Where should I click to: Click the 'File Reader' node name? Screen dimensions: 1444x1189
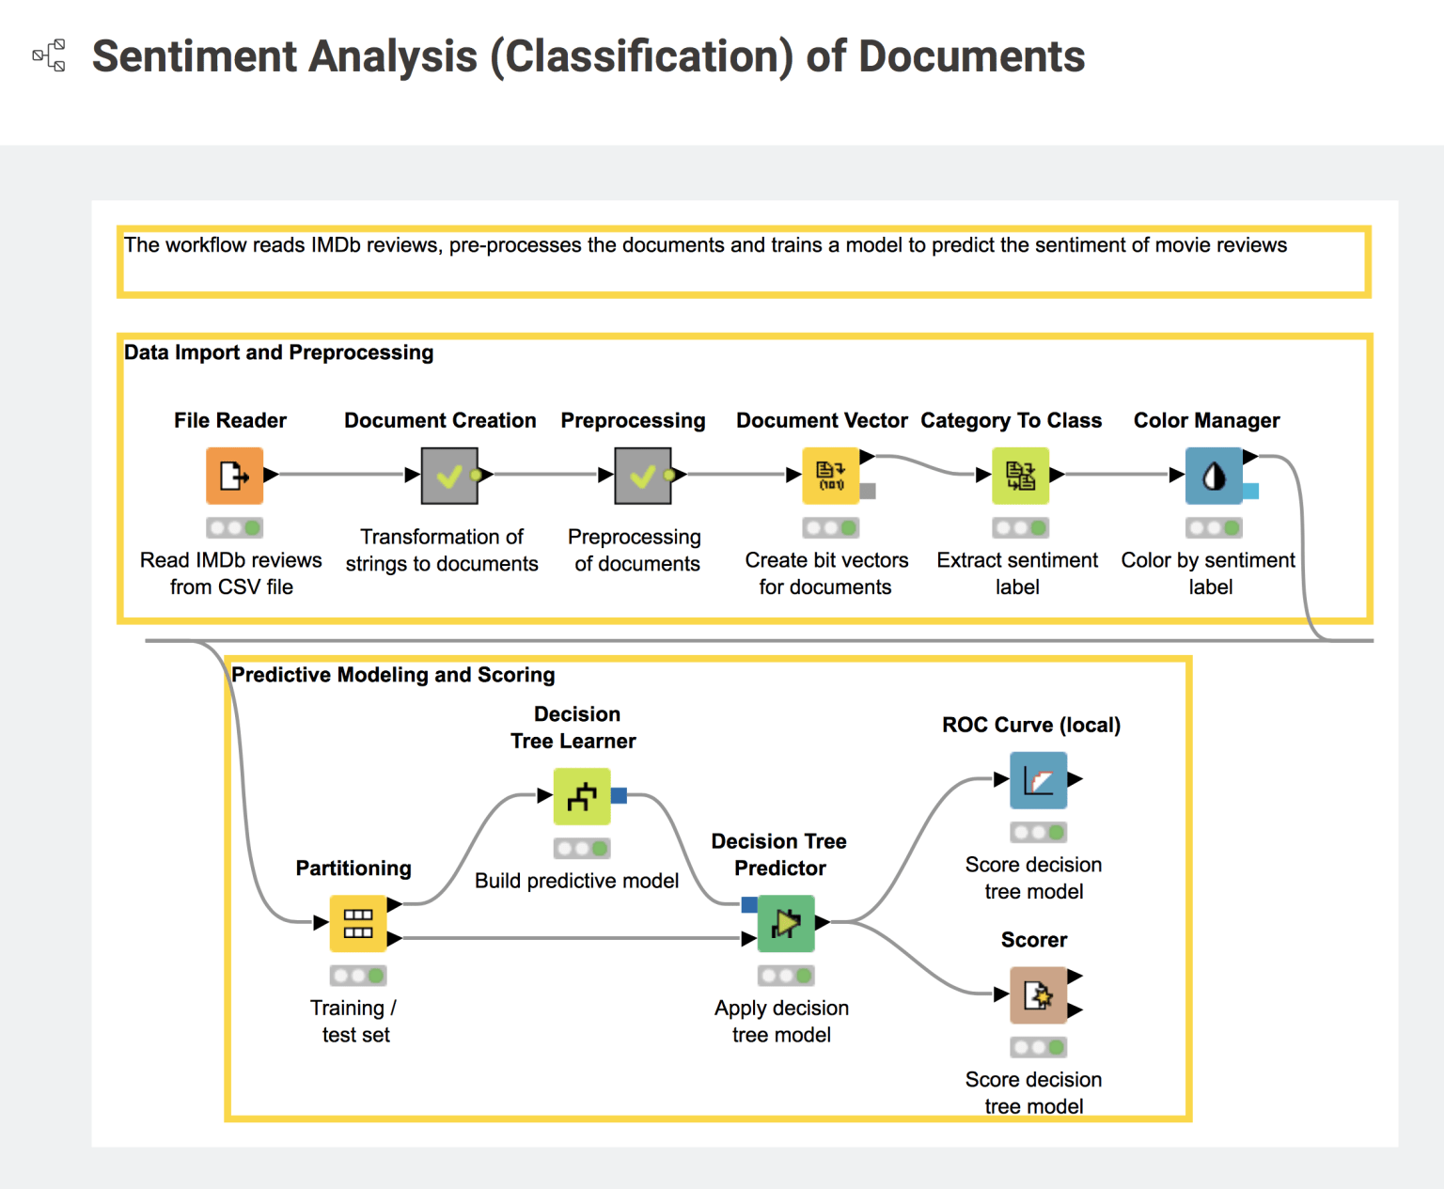(230, 420)
